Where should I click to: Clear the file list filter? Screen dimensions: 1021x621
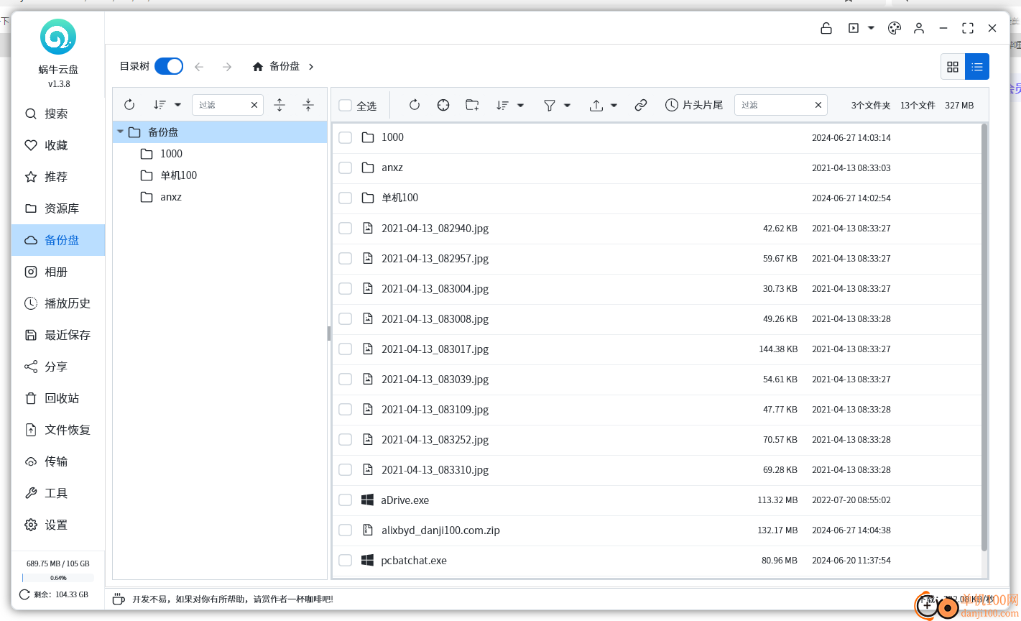(x=818, y=105)
